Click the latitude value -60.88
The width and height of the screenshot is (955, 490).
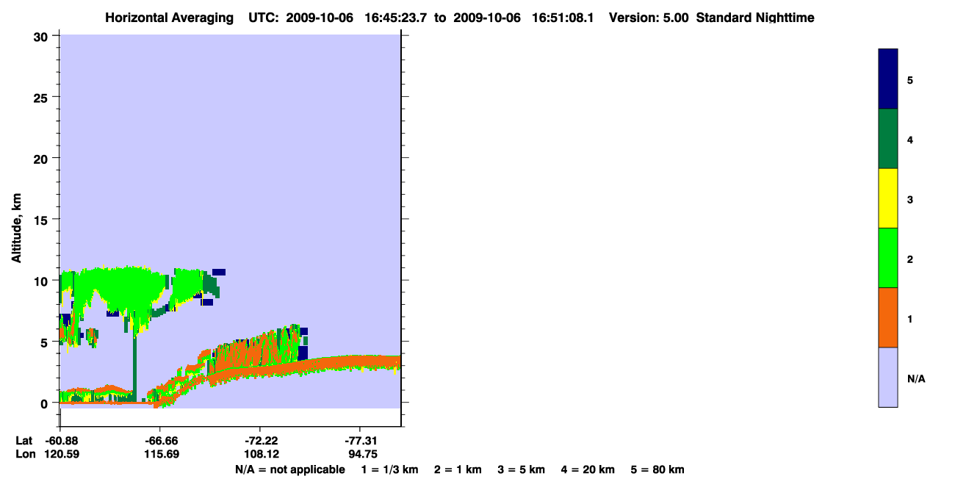60,441
